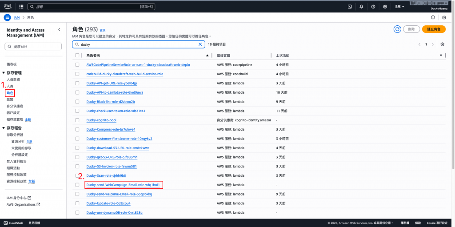Click the 資訊 link beside the heading
455x227 pixels.
(103, 30)
